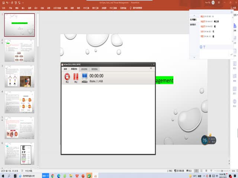Switch to oCam's Audio Recording tab
Screen dimensions: 238x178
[94, 69]
